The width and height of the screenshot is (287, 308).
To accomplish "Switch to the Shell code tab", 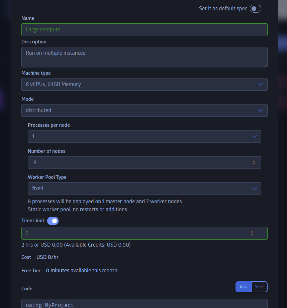I will pyautogui.click(x=259, y=287).
